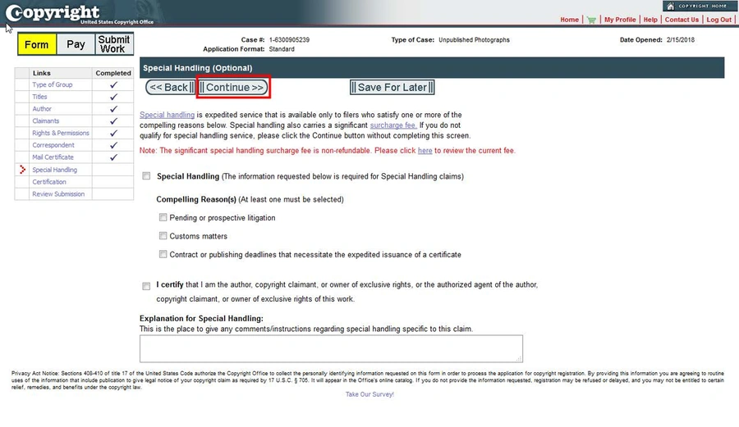
Task: Click the date opened value 2/15/2018
Action: 681,40
